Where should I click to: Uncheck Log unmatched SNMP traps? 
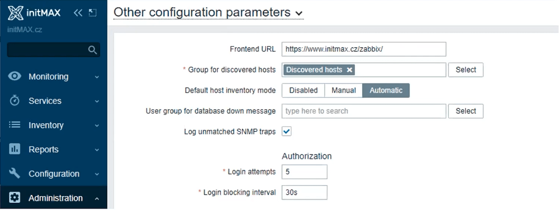point(286,131)
